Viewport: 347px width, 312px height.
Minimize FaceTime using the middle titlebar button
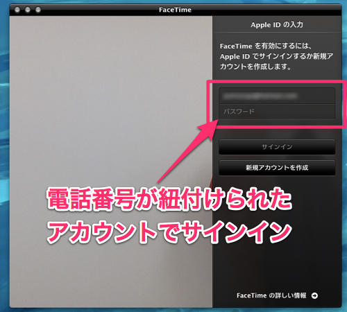[x=28, y=10]
